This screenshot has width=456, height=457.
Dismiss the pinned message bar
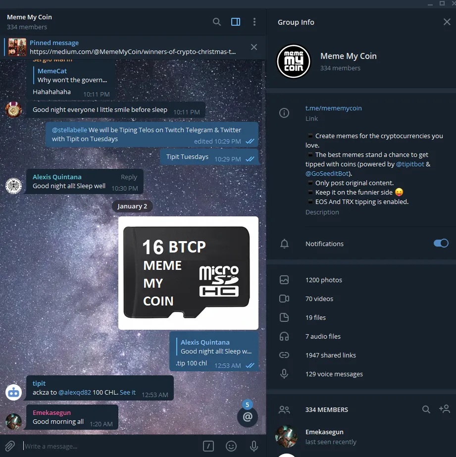pyautogui.click(x=254, y=47)
